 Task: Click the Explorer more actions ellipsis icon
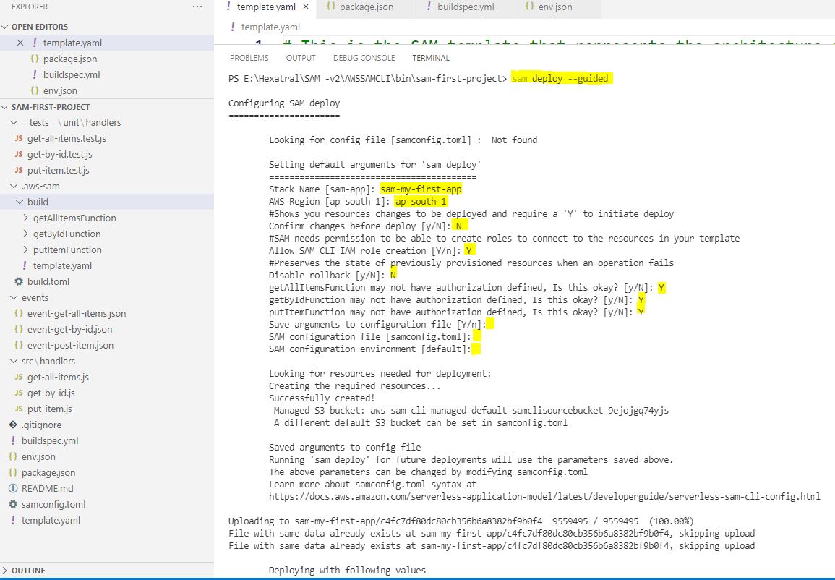(197, 7)
